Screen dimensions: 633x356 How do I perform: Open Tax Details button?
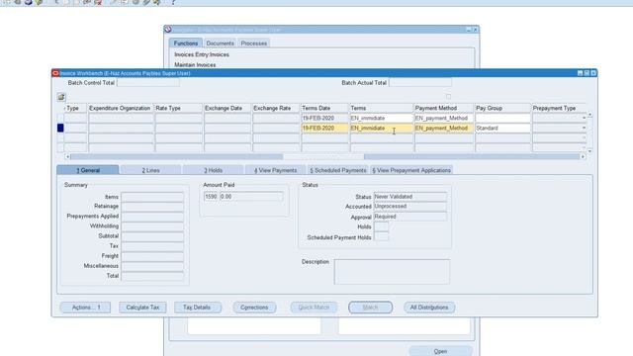coord(197,308)
